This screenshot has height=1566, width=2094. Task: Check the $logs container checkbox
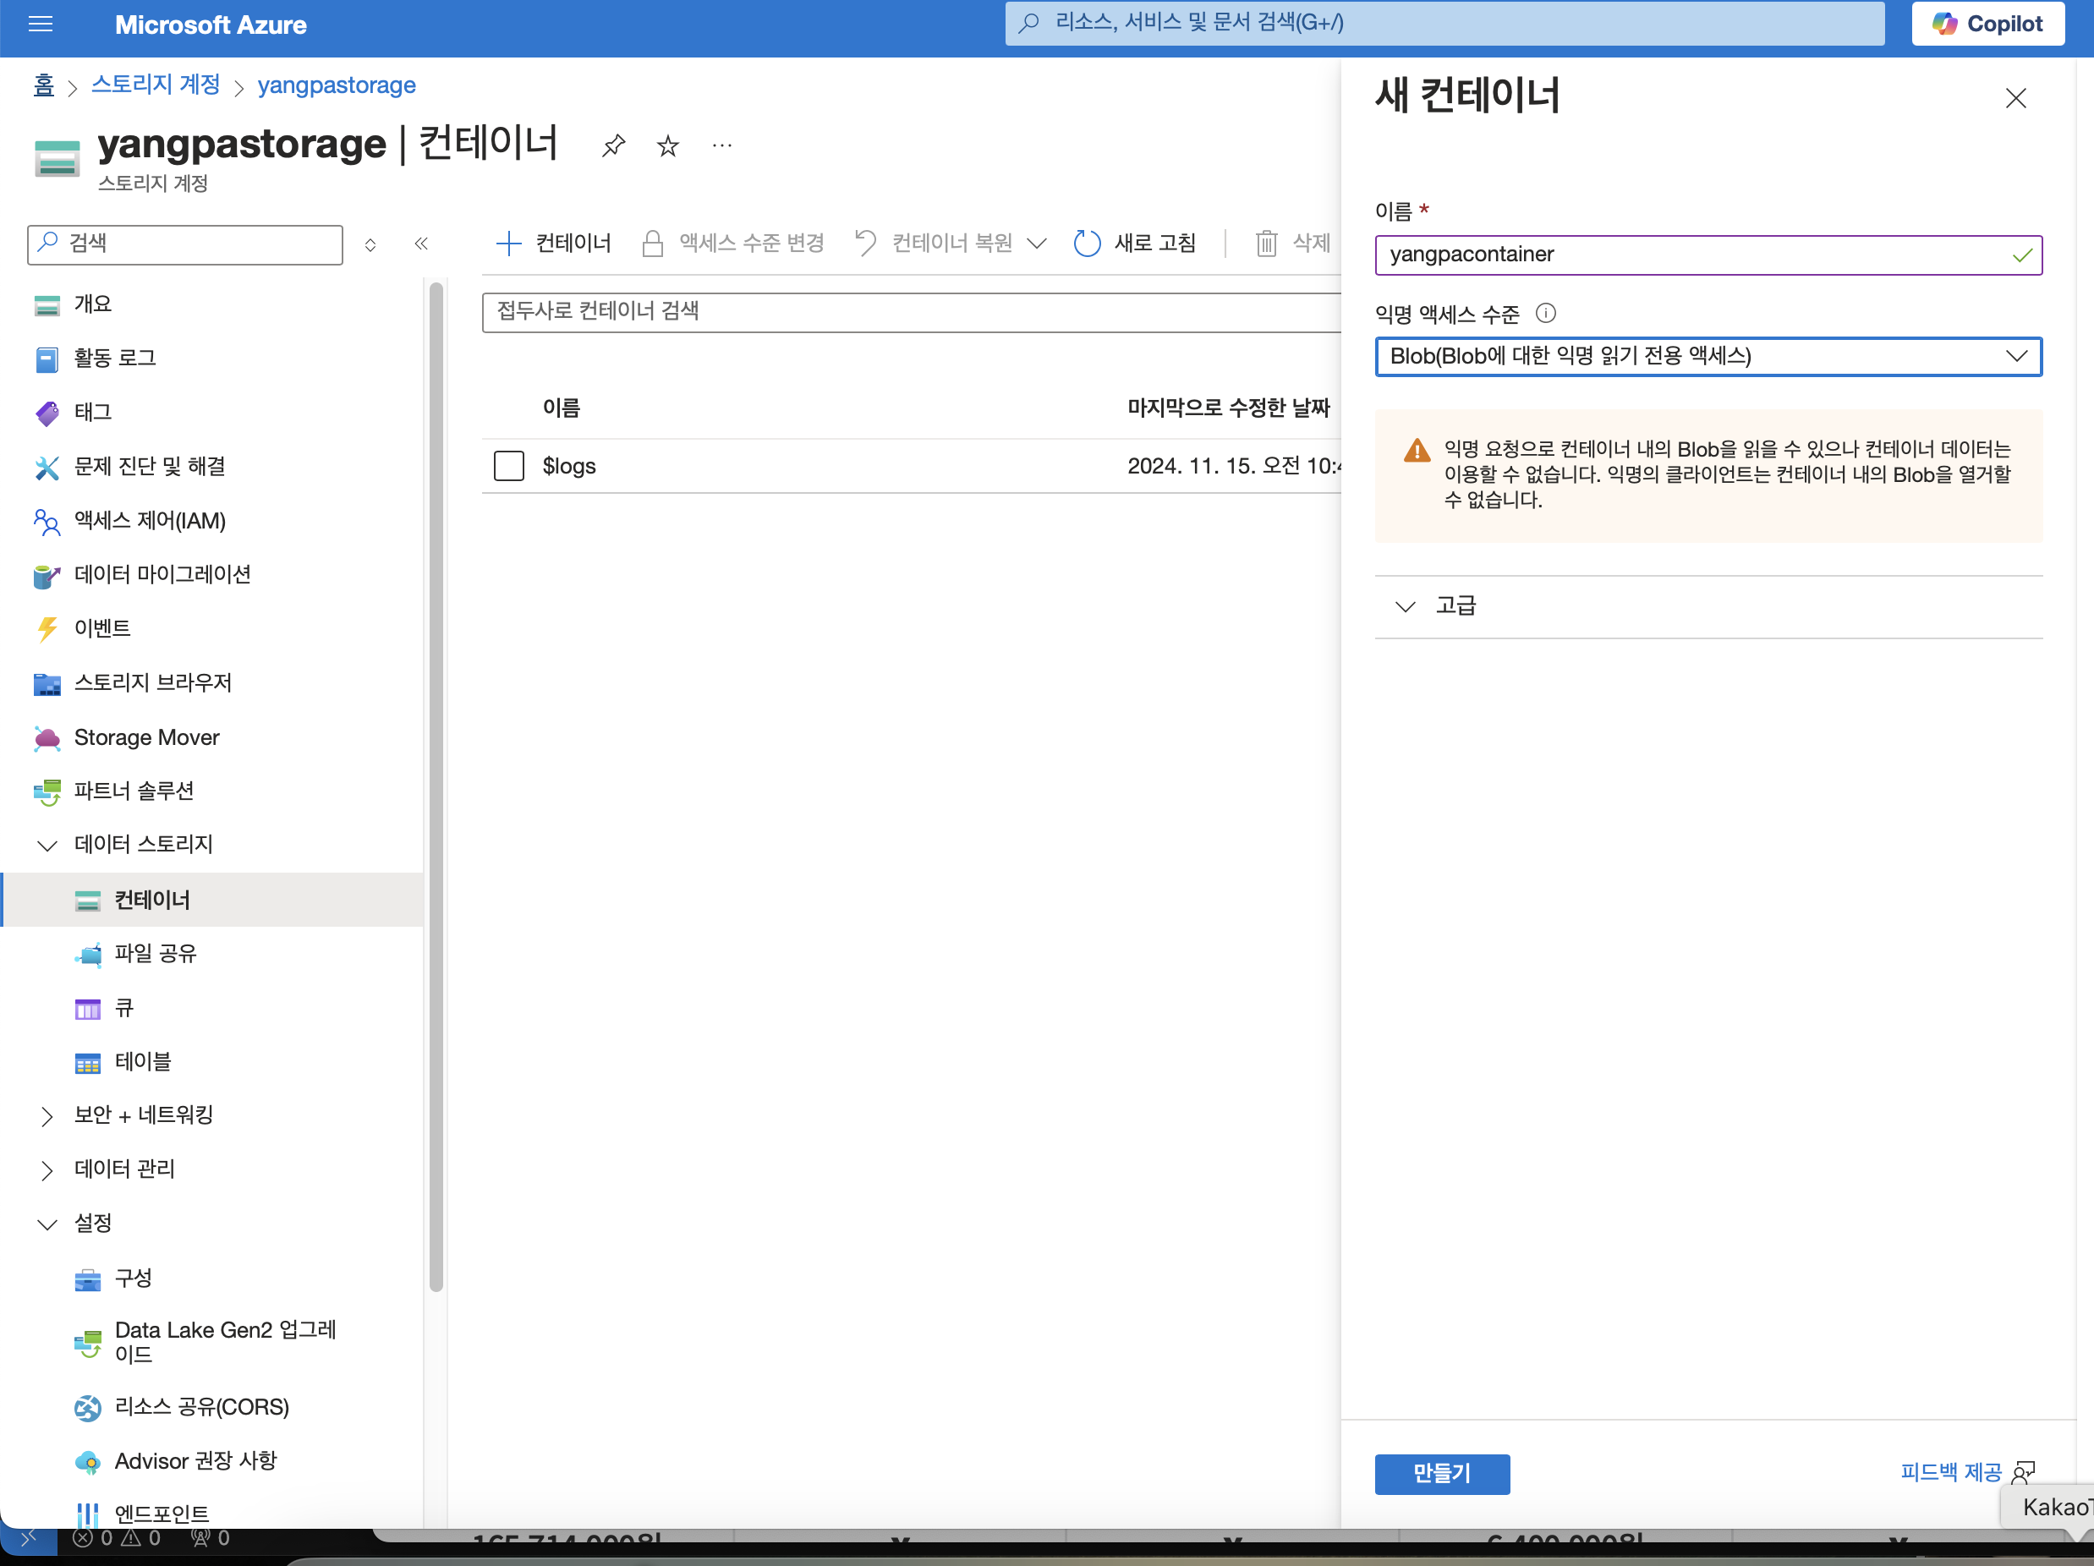coord(508,466)
